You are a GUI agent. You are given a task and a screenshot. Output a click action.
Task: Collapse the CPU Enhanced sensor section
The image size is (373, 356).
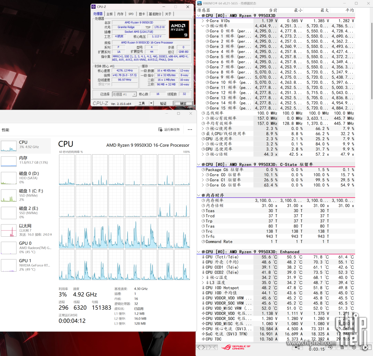pyautogui.click(x=199, y=252)
